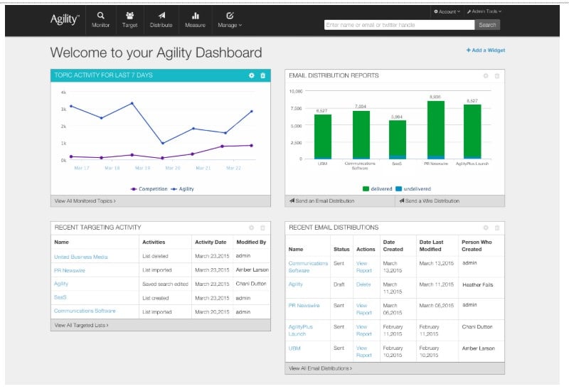Click the PR Newswire green bar

click(435, 128)
